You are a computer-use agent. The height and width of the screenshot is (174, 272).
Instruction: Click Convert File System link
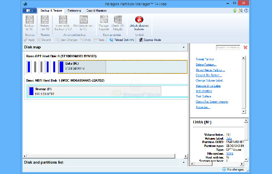pos(209,75)
